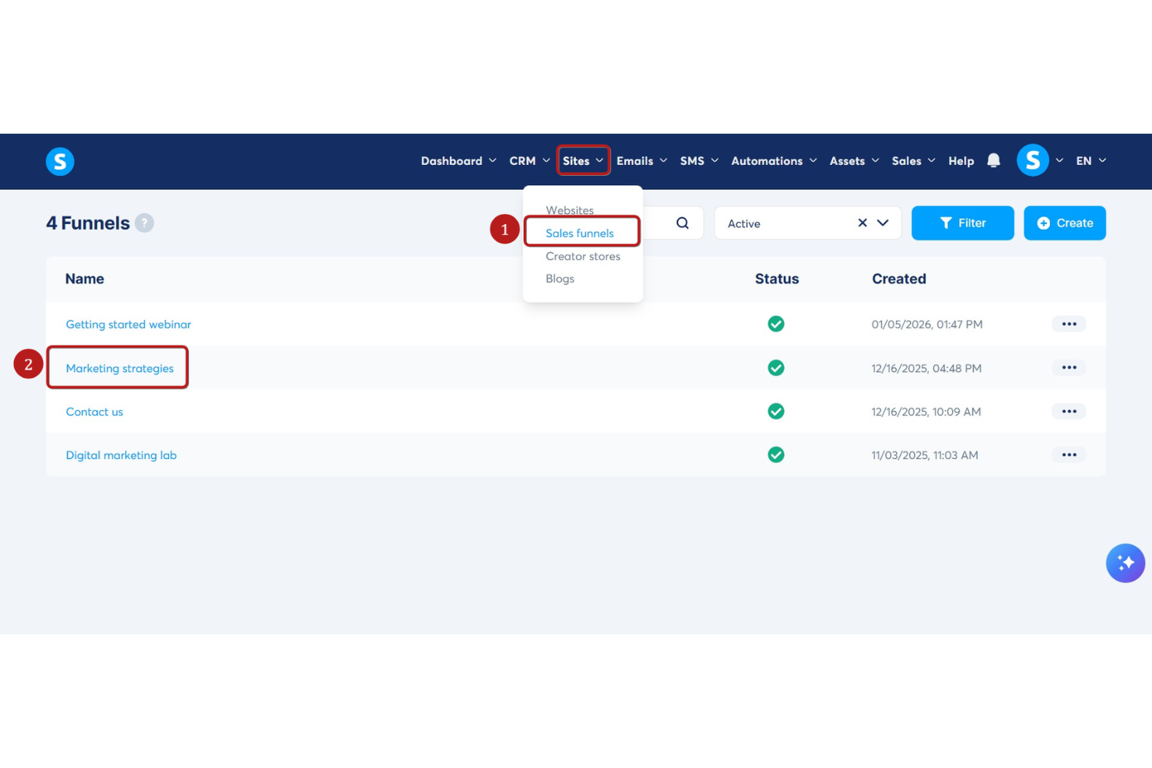Click the date 12/16/2025, 04:48 PM
1152x768 pixels.
coord(926,368)
